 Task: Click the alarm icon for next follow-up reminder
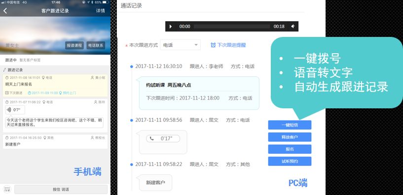[213, 45]
